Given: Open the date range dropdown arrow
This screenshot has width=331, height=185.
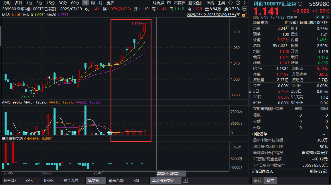Looking at the screenshot, I should [x=238, y=15].
